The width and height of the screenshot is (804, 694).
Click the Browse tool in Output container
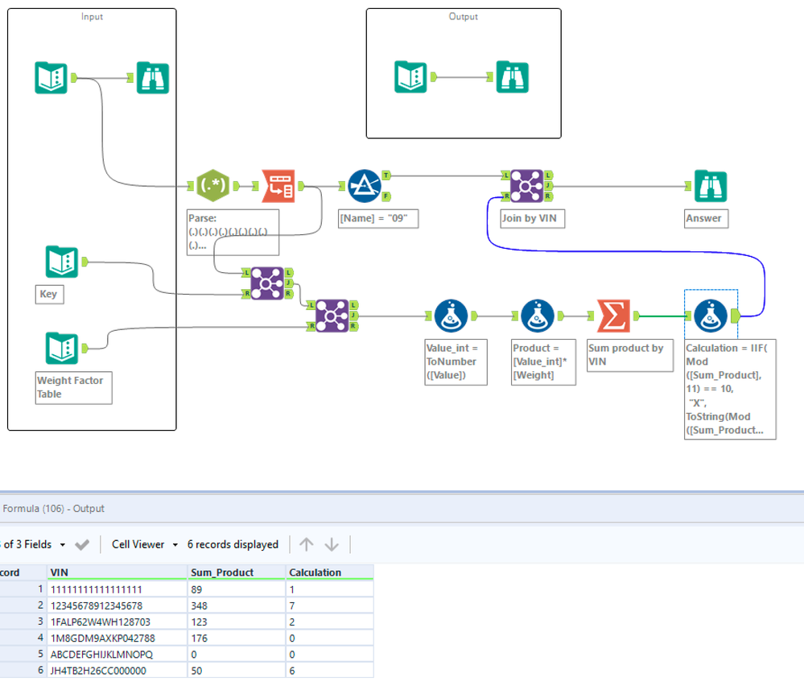[x=512, y=77]
